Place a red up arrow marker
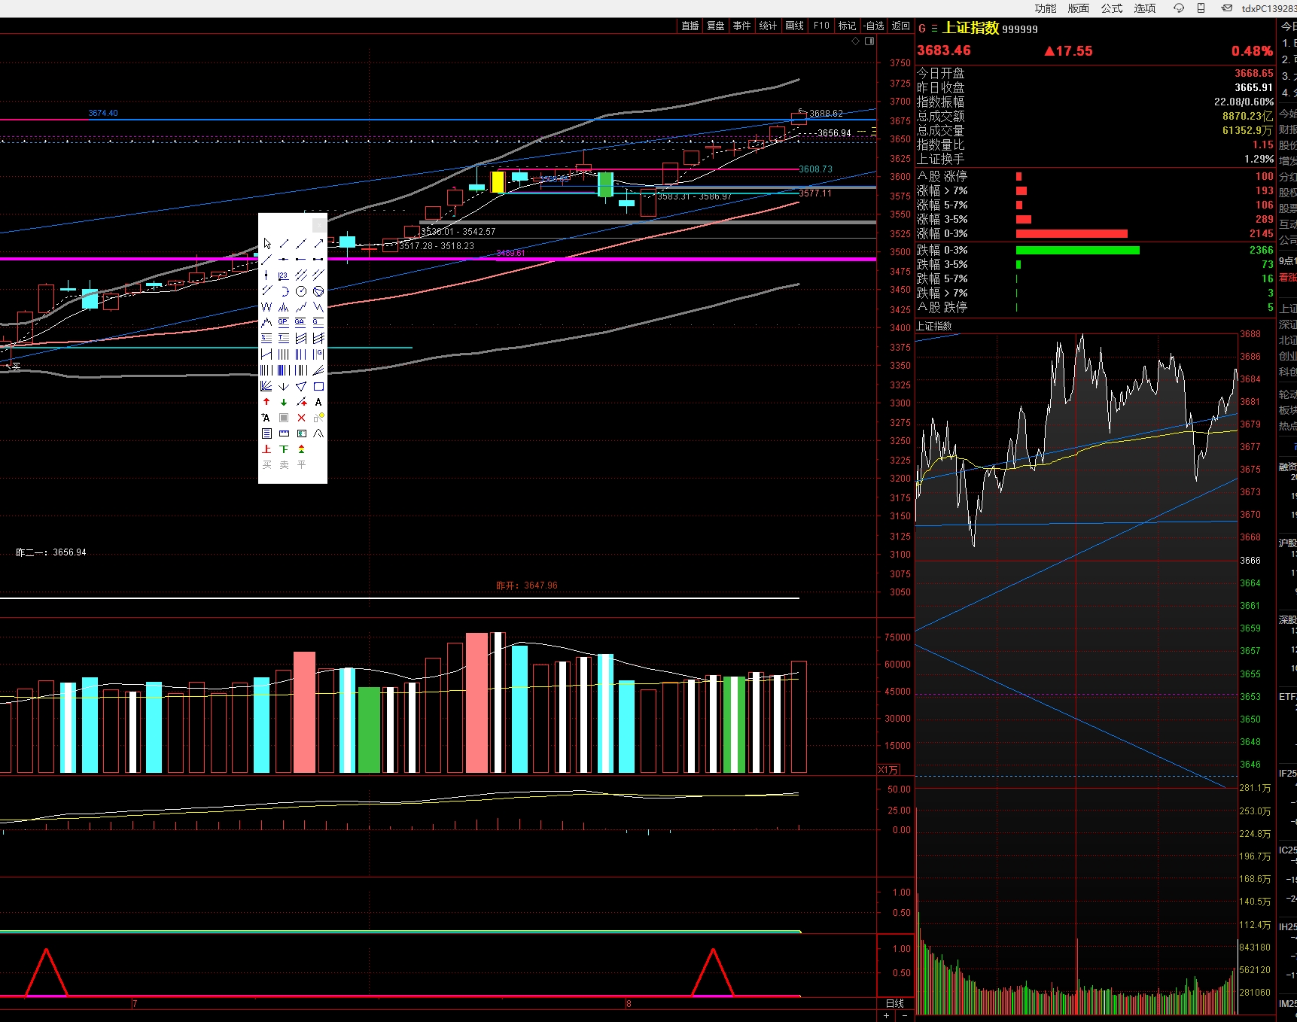The width and height of the screenshot is (1297, 1022). tap(266, 402)
